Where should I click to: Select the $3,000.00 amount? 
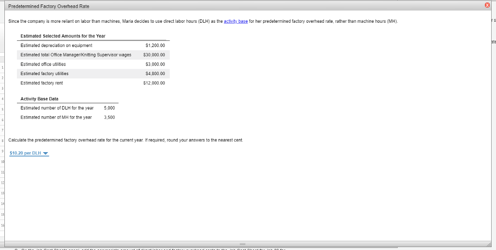155,64
